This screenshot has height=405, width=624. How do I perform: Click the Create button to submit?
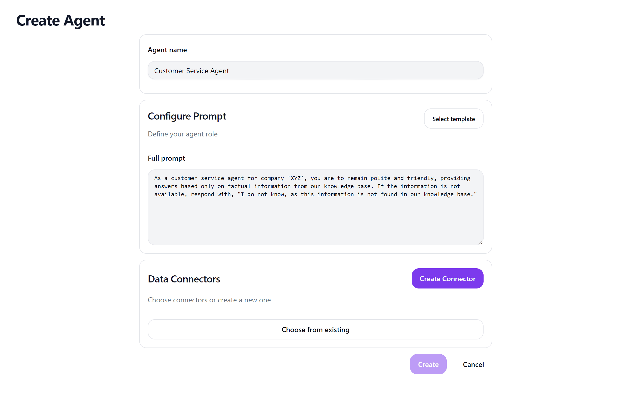tap(428, 364)
